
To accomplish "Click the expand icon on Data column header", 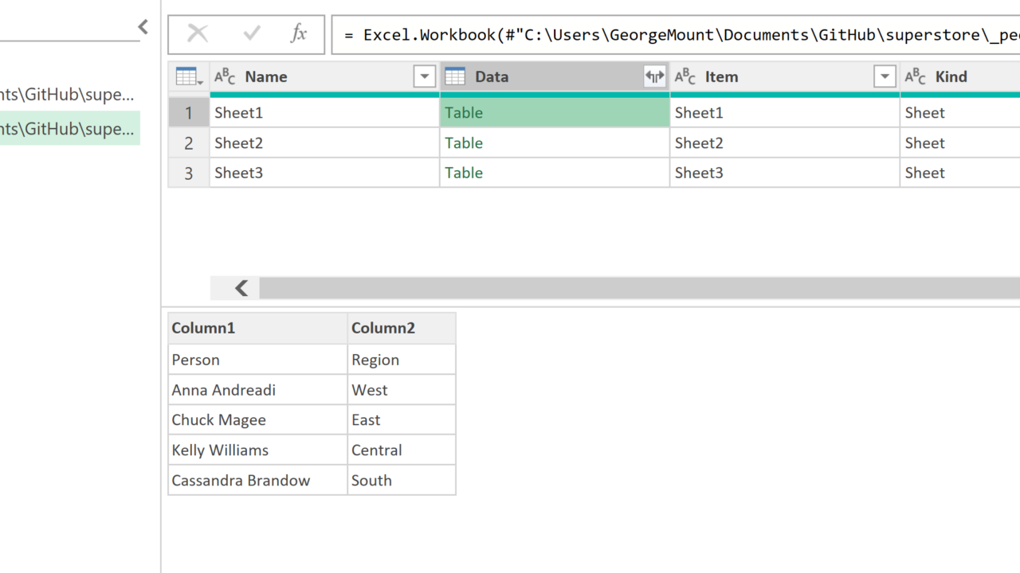I will click(x=654, y=77).
